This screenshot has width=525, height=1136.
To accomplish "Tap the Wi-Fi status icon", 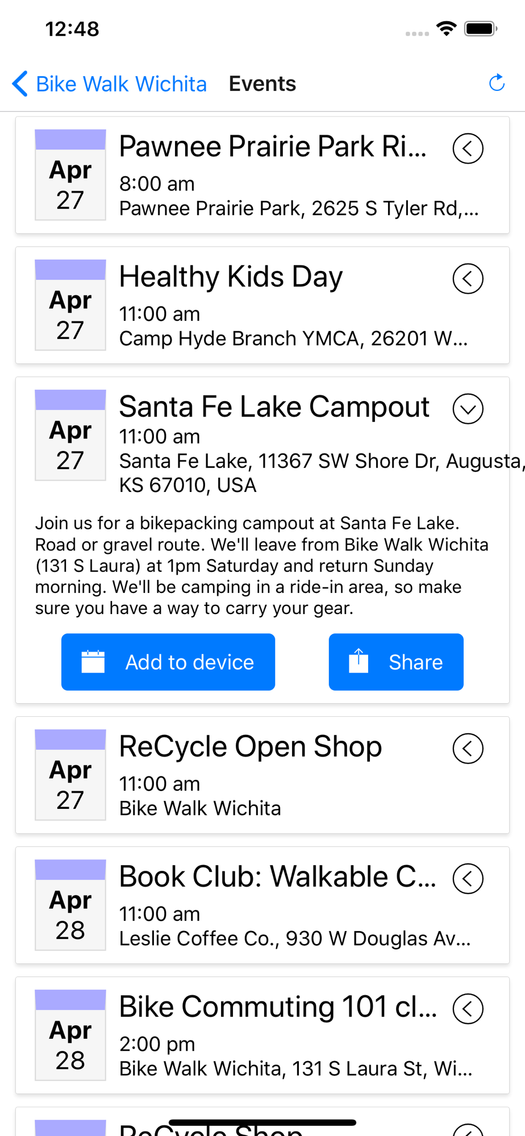I will coord(447,28).
